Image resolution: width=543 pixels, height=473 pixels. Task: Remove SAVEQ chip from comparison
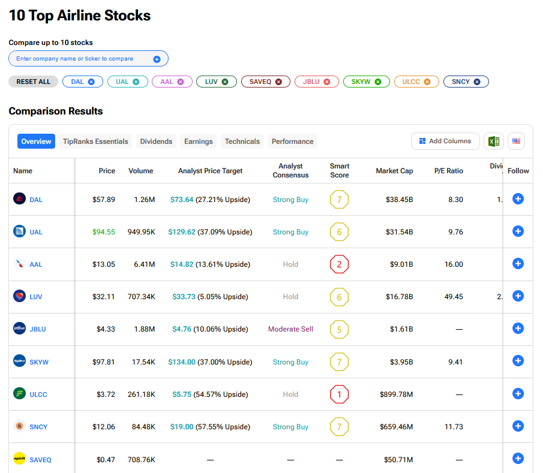coord(278,82)
